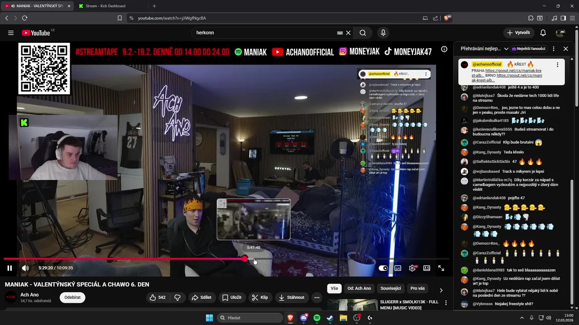Dislike the video
Image resolution: width=579 pixels, height=325 pixels.
(177, 297)
